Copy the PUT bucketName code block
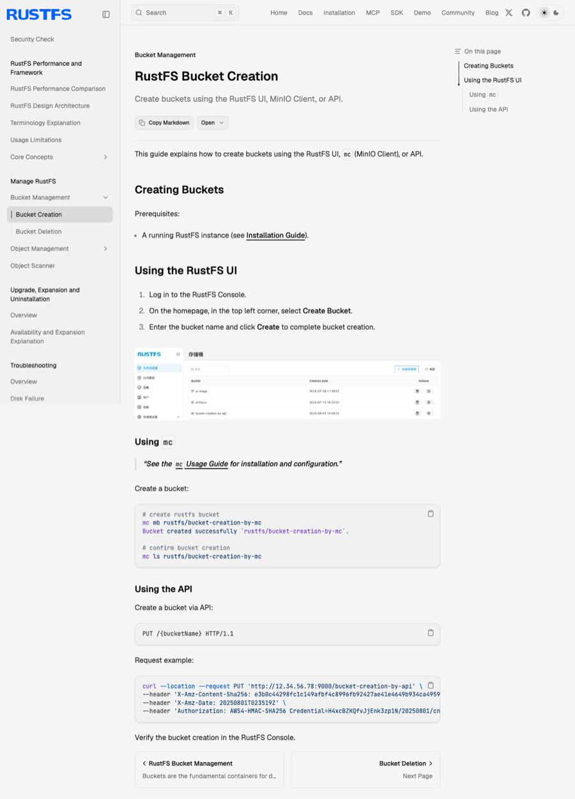The height and width of the screenshot is (799, 575). (x=431, y=633)
